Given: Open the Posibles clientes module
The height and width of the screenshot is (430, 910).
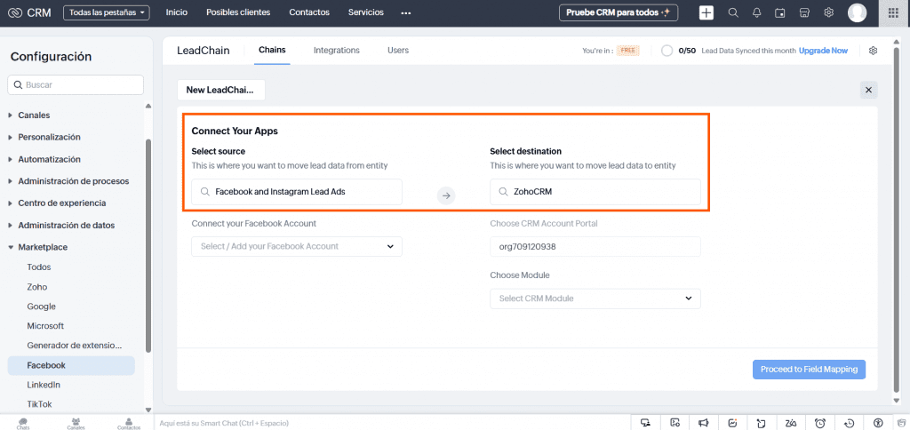Looking at the screenshot, I should coord(238,12).
